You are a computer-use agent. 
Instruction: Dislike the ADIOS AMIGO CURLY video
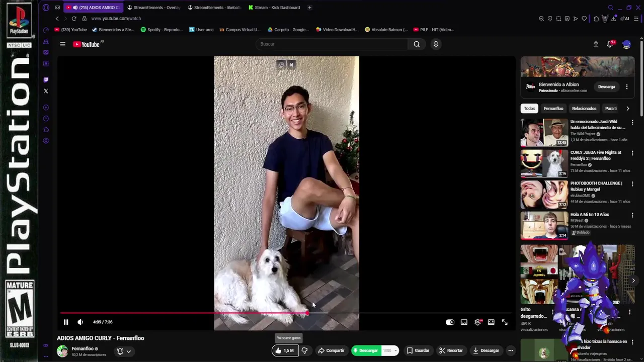(304, 350)
